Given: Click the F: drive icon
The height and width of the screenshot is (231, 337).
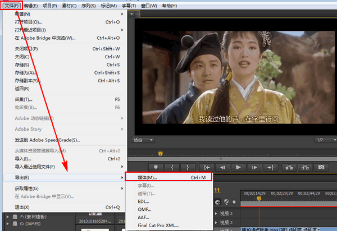Looking at the screenshot, I should pyautogui.click(x=15, y=216).
